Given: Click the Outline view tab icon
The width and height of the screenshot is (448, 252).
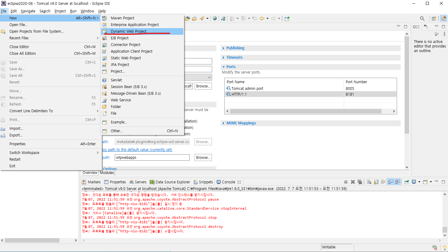Looking at the screenshot, I should pos(416,27).
